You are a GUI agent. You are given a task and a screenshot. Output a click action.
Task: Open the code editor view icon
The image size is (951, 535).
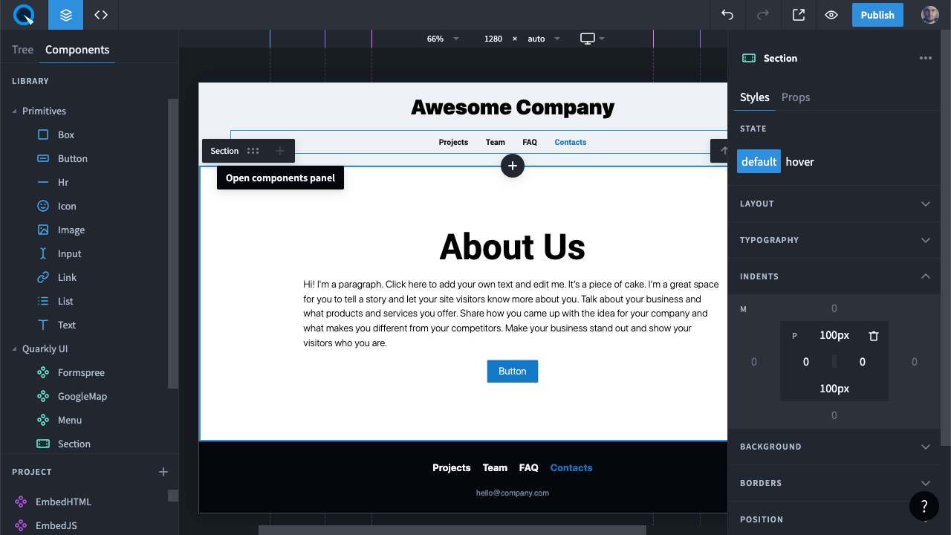[101, 15]
